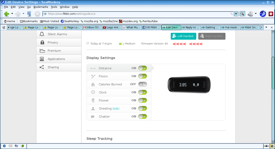Screen dimensions: 275x149
Task: Open Mail component from status bar
Action: 10,146
